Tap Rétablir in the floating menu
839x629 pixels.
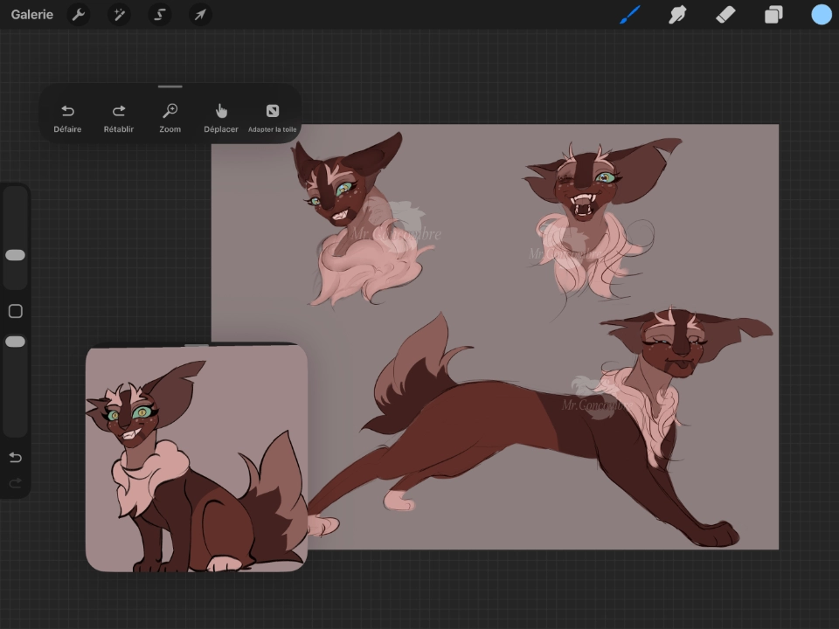point(119,118)
